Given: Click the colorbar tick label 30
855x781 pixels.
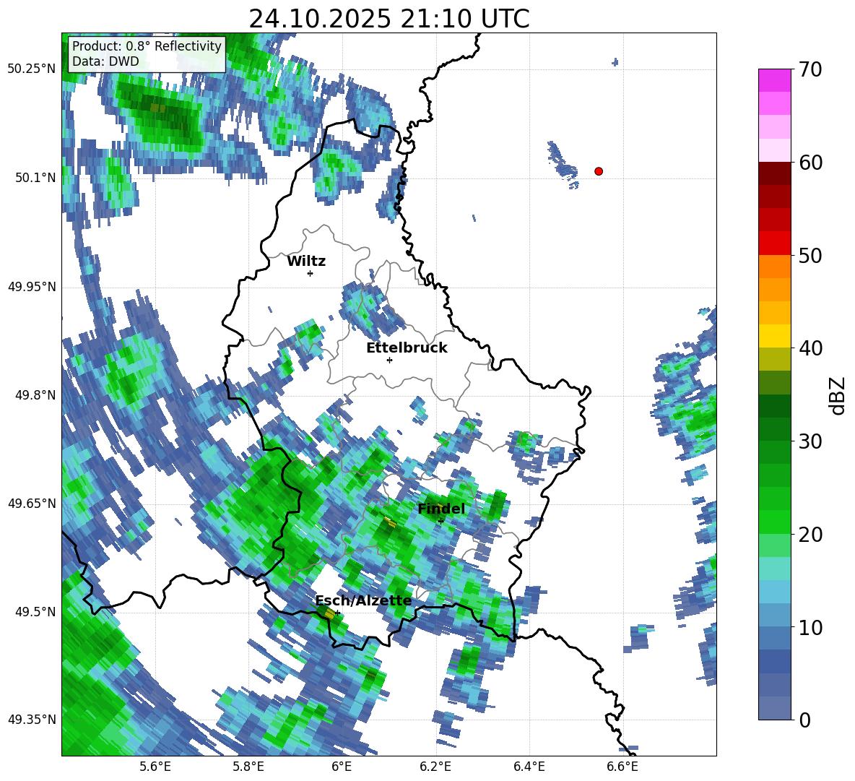Looking at the screenshot, I should pyautogui.click(x=810, y=441).
